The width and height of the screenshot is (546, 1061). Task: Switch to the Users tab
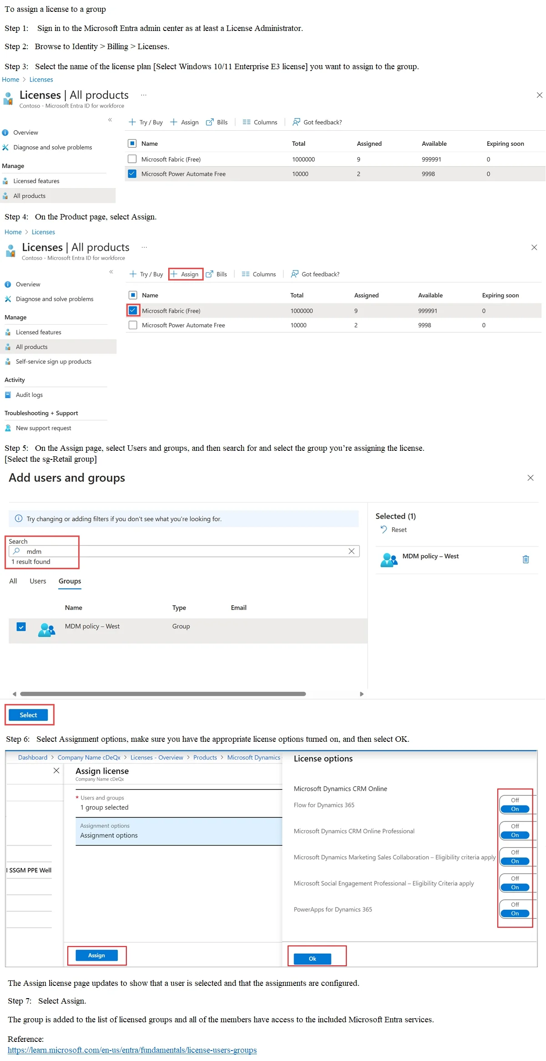click(x=38, y=581)
